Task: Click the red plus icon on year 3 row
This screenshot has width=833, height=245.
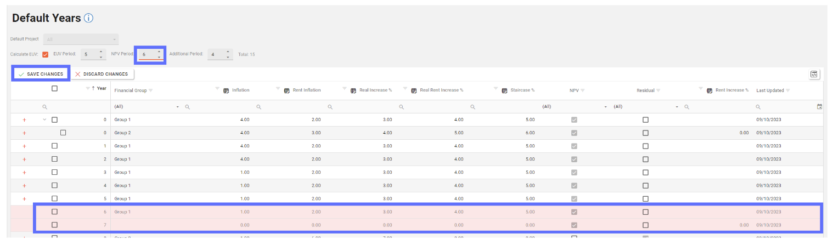Action: [24, 173]
